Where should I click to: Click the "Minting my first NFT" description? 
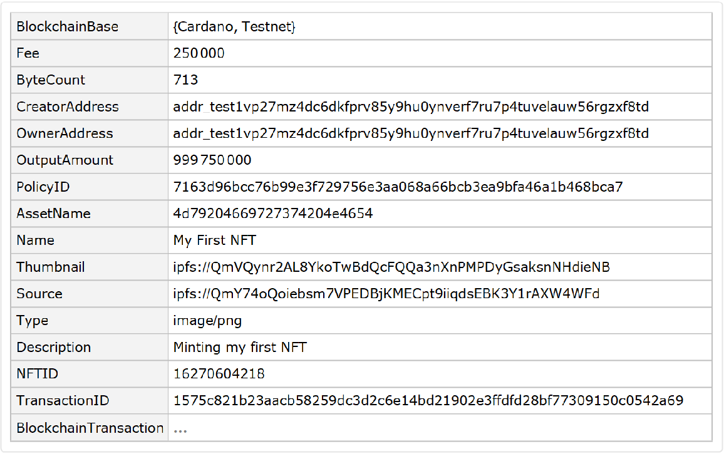240,347
